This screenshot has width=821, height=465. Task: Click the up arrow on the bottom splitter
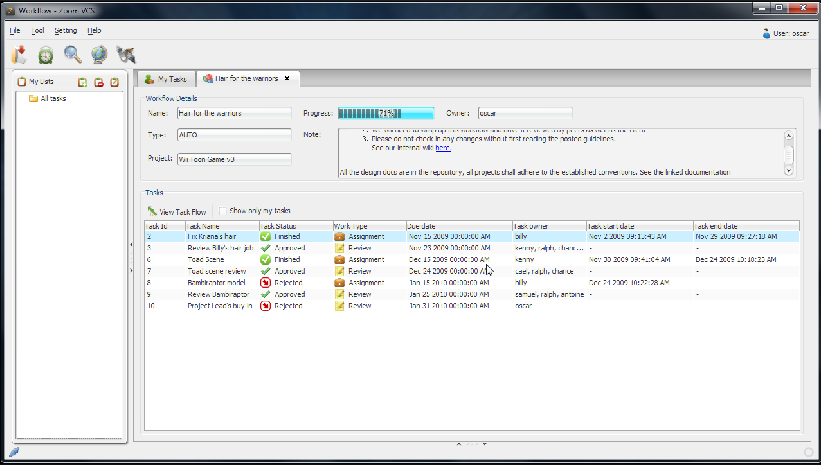tap(458, 444)
